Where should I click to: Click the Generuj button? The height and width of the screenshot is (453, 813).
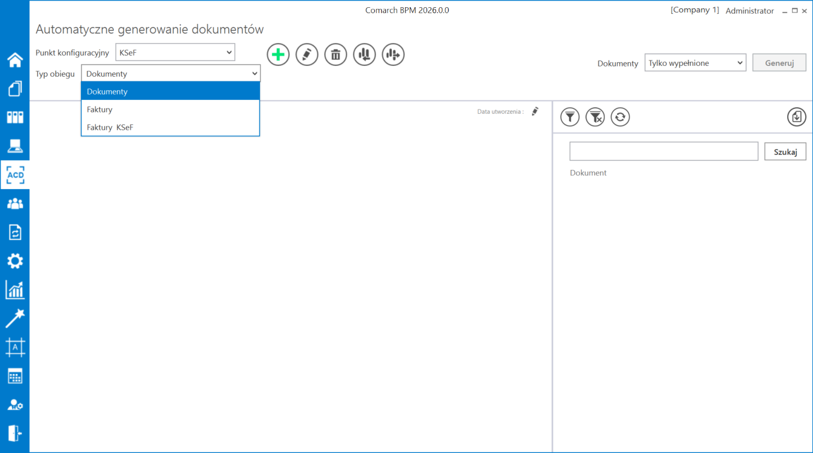(779, 63)
